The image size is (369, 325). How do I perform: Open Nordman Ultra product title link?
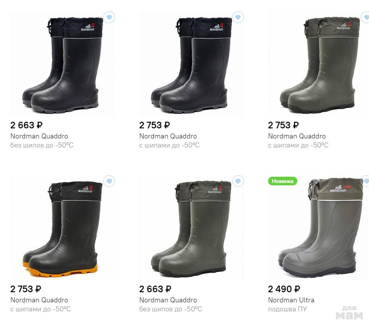tap(291, 300)
